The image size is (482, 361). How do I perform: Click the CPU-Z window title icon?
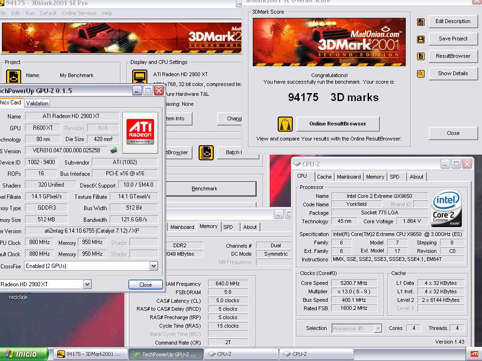pyautogui.click(x=297, y=164)
